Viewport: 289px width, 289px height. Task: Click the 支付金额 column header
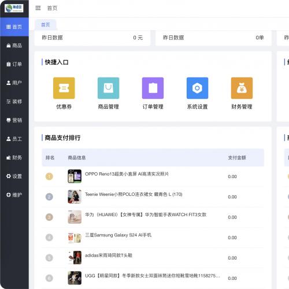[237, 158]
